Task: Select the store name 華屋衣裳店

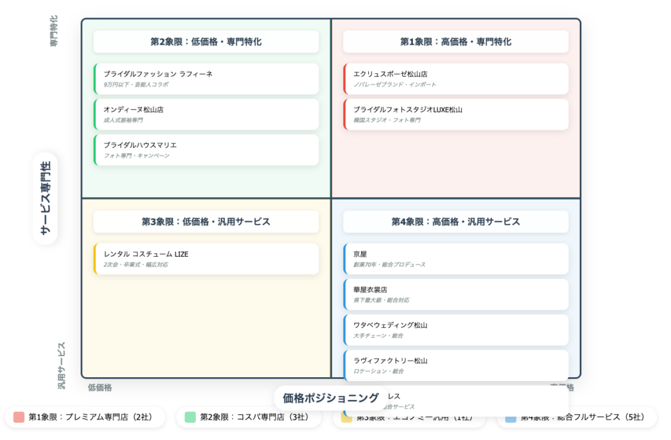Action: point(370,289)
